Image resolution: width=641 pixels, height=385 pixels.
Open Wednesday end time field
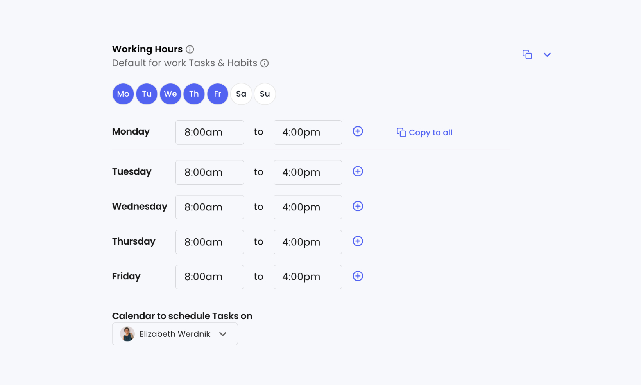308,207
